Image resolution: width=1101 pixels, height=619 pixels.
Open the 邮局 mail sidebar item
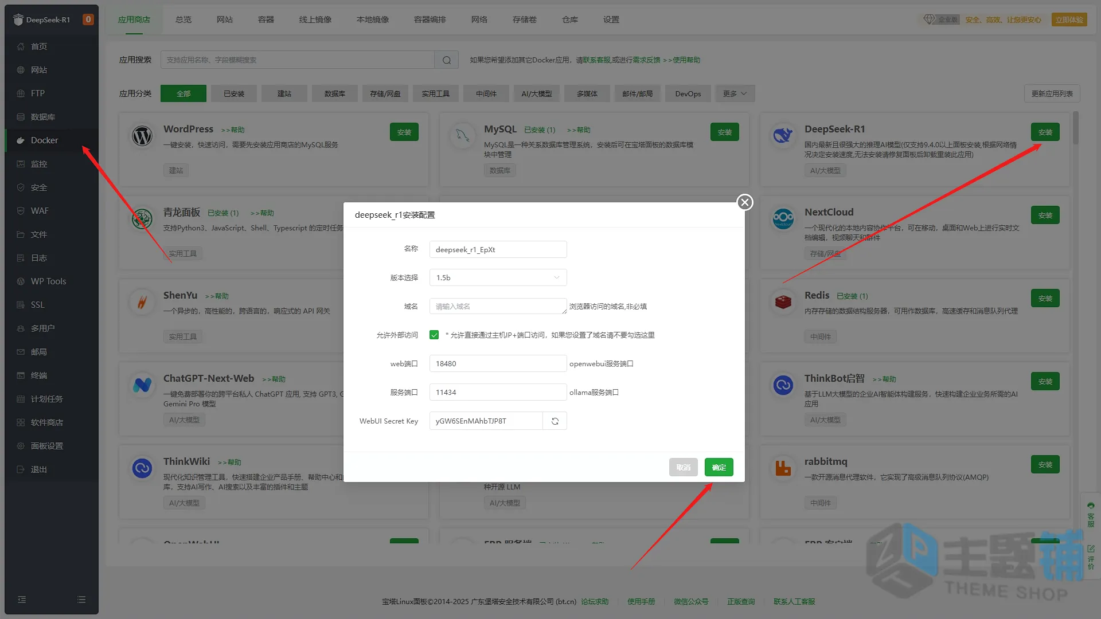[52, 352]
